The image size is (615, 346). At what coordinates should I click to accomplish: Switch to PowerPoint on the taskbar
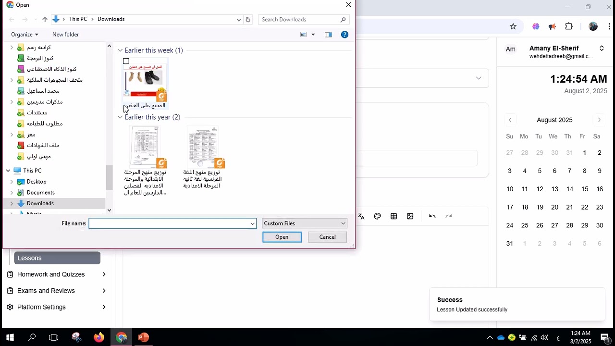click(143, 337)
